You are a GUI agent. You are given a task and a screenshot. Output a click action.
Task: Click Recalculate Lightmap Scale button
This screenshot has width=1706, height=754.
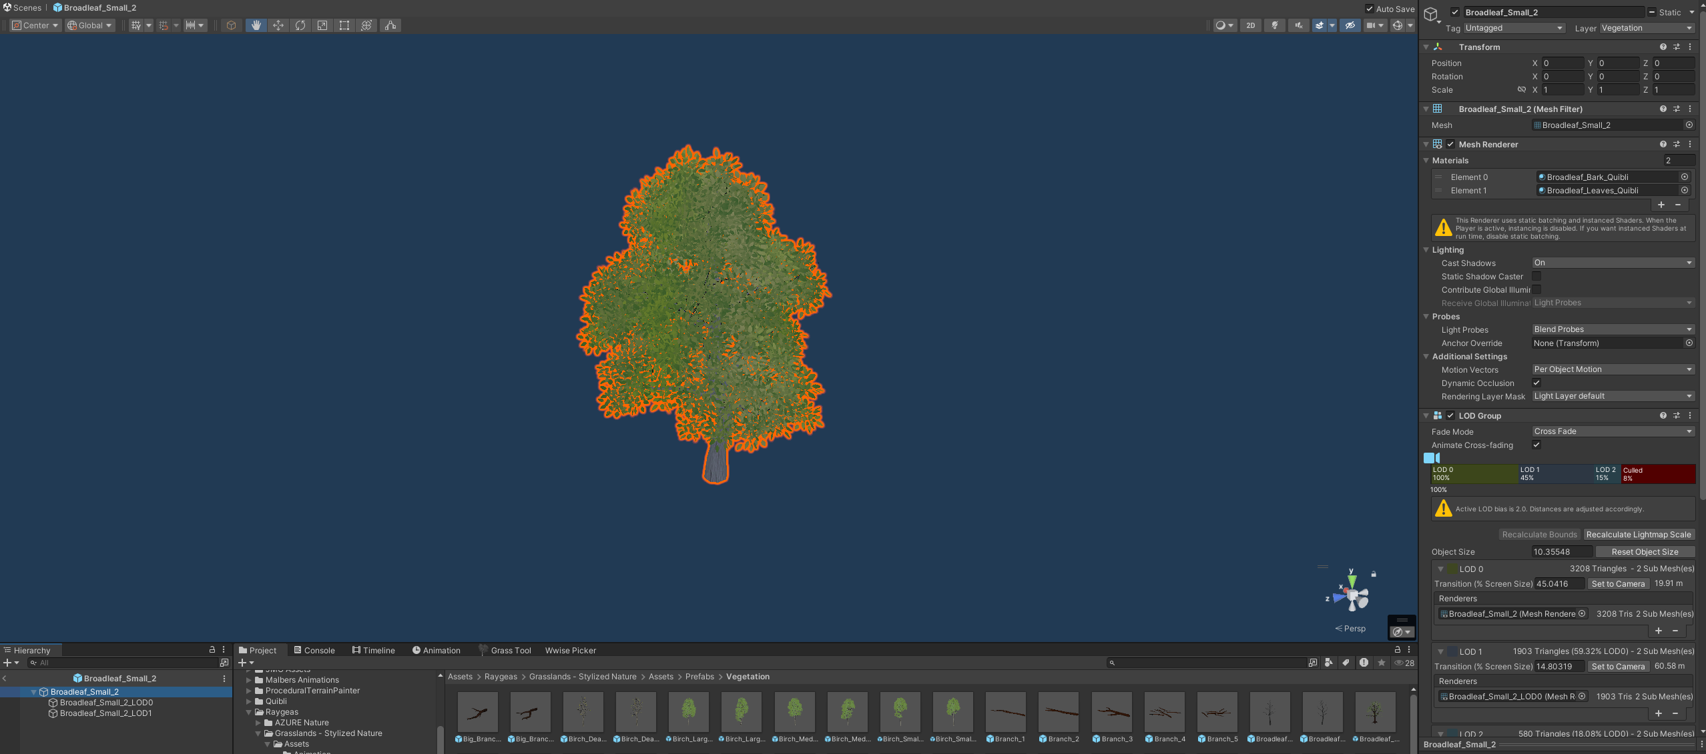tap(1639, 534)
